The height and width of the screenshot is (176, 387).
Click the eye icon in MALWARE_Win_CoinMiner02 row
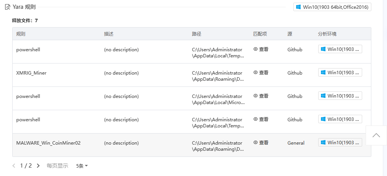(x=256, y=142)
